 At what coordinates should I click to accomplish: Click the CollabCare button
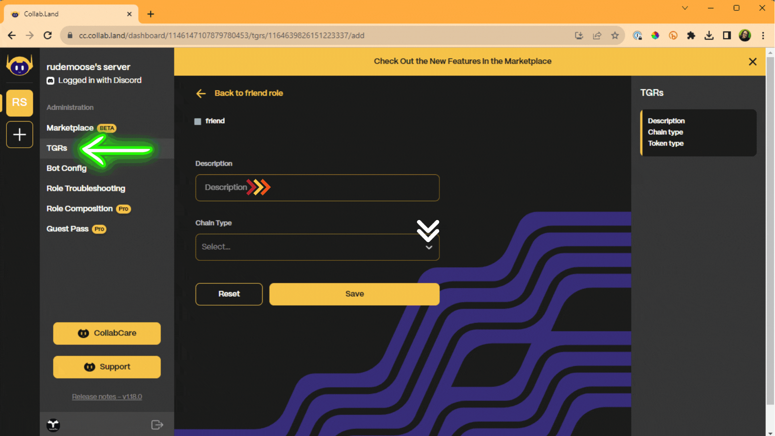107,333
